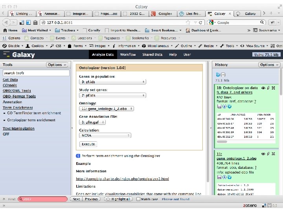Open the gene_ontology.1_2.obo dataset title
This screenshot has width=283, height=212.
pos(237,156)
